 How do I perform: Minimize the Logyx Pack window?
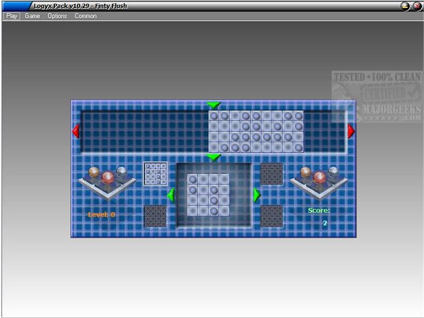point(405,6)
